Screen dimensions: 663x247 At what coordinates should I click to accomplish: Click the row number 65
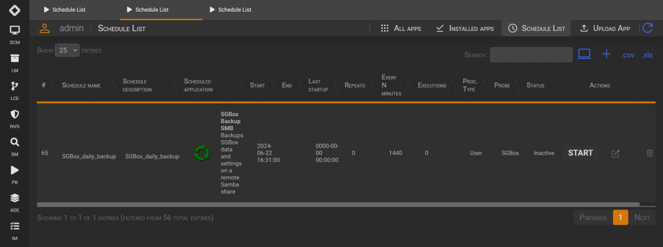pos(45,153)
